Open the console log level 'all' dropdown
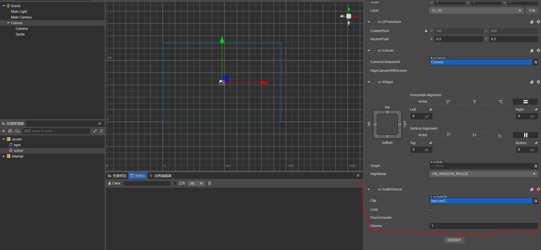541x250 pixels. [196, 183]
